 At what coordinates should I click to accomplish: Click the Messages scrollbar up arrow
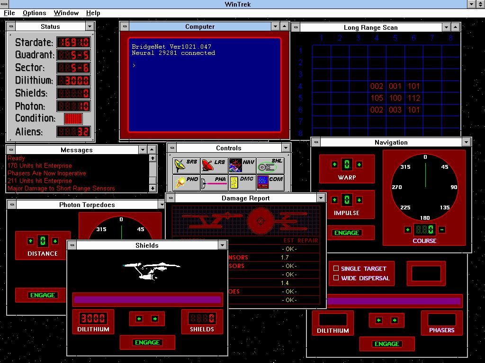pos(153,158)
